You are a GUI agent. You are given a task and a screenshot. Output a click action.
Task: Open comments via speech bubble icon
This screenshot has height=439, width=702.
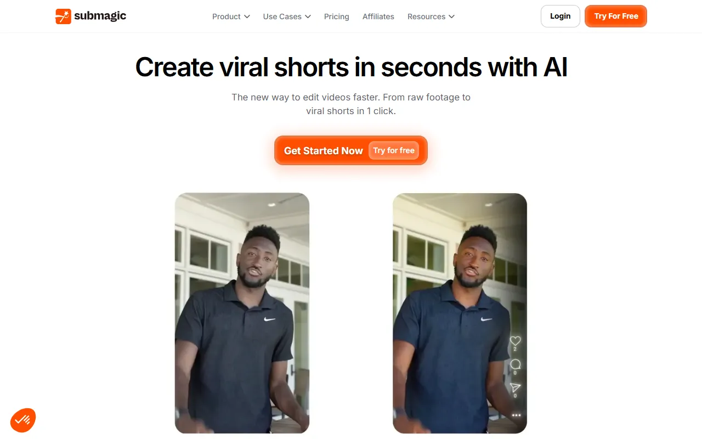(515, 364)
